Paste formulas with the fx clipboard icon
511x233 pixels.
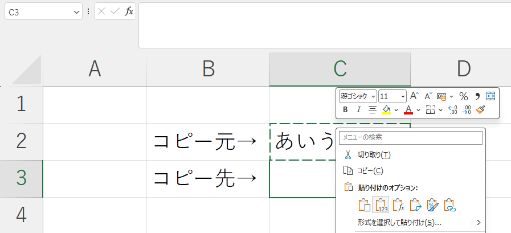(x=399, y=205)
